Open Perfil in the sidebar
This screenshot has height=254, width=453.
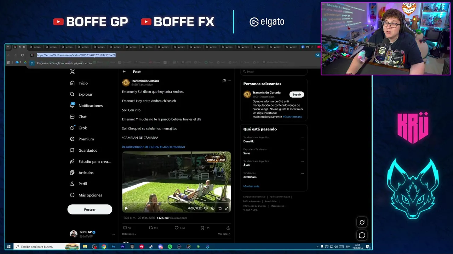(78, 184)
